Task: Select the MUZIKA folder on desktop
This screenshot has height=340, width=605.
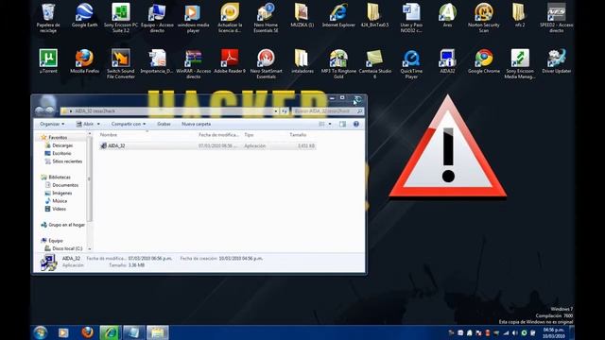Action: (x=302, y=16)
